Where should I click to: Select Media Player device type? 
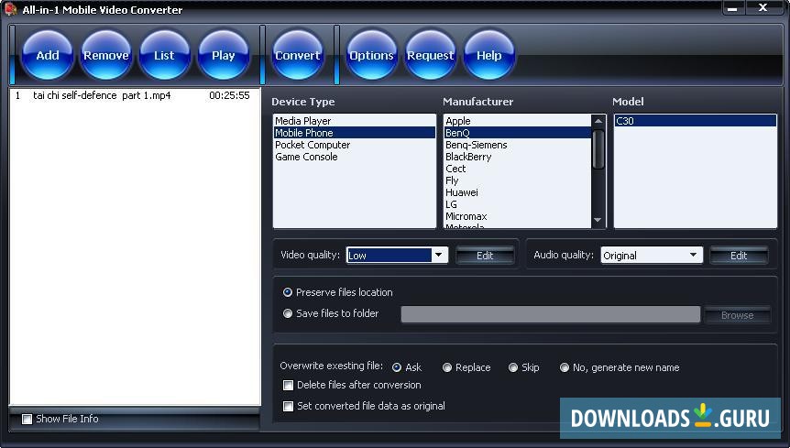354,121
